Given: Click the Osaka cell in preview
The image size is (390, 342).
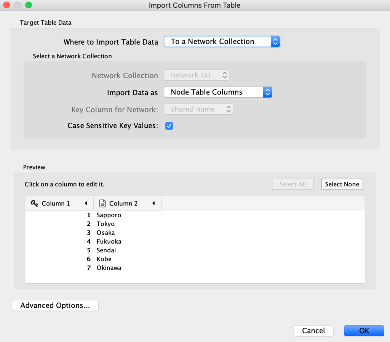Looking at the screenshot, I should point(106,233).
